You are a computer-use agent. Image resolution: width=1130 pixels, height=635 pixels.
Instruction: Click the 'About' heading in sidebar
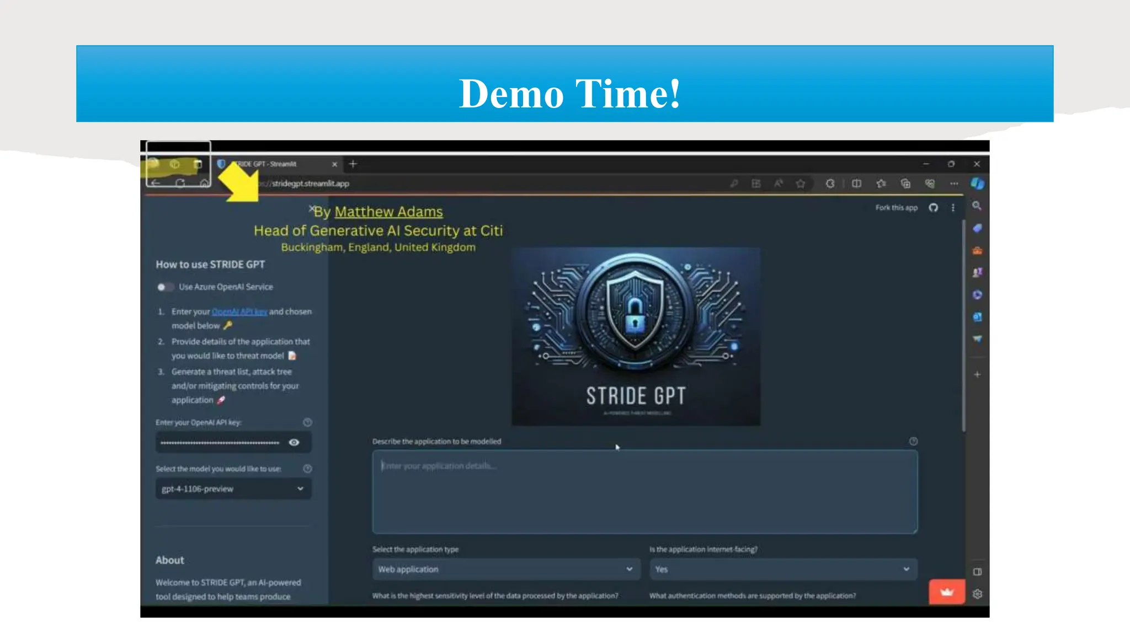click(170, 560)
